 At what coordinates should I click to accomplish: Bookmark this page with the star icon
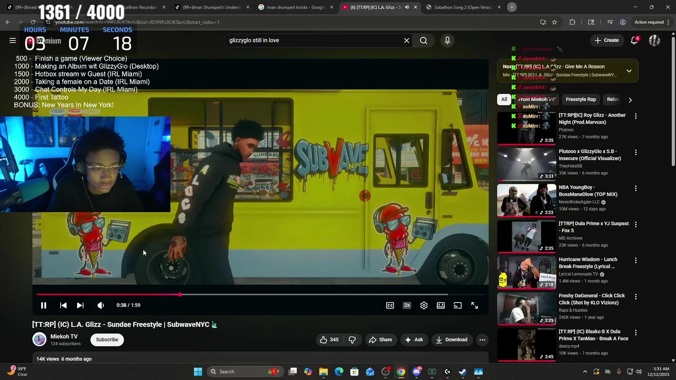coord(555,22)
